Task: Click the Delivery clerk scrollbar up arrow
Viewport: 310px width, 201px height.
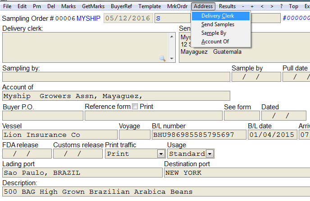Action: [172, 37]
